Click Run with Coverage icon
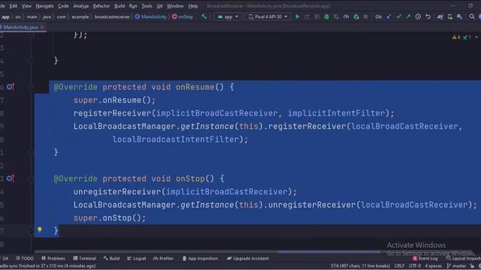Image resolution: width=481 pixels, height=270 pixels. tap(336, 16)
